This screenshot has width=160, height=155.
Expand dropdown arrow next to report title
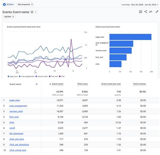36,12
